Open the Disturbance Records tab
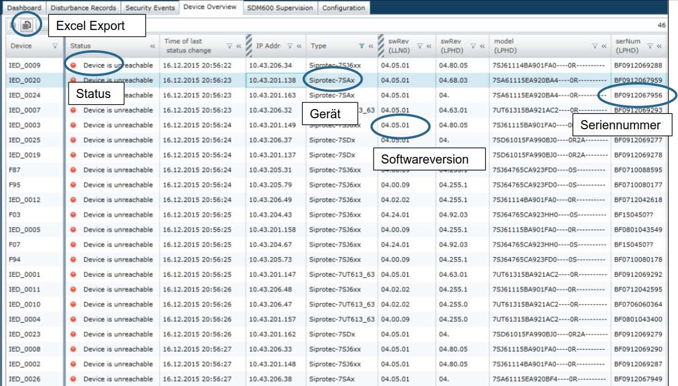This screenshot has width=678, height=386. click(x=83, y=8)
